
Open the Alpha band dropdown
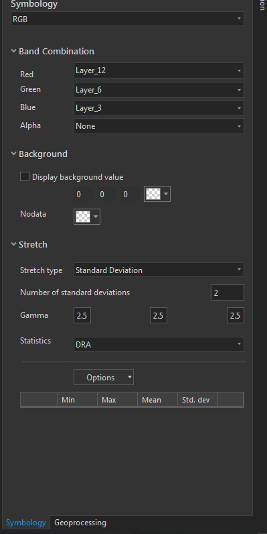(x=159, y=126)
